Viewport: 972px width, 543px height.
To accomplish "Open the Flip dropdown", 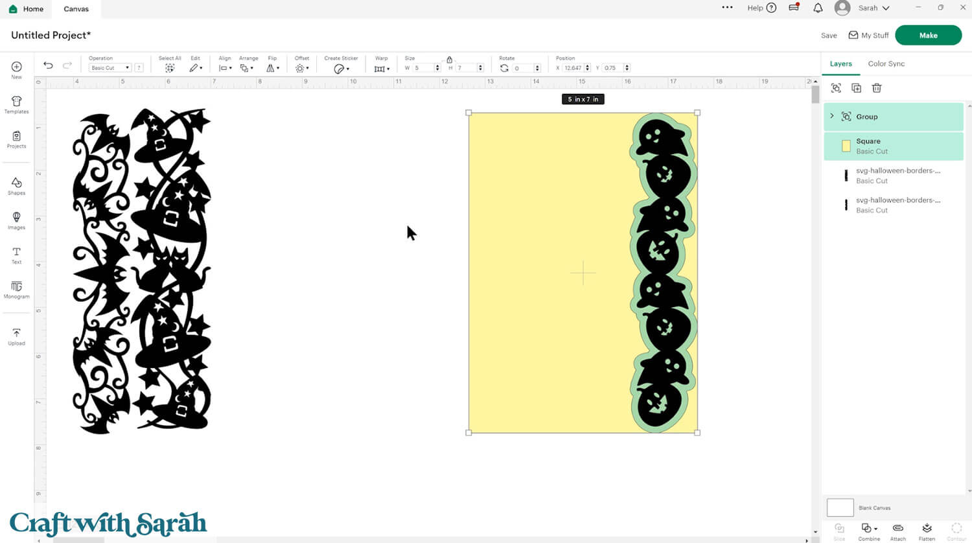I will pos(273,68).
